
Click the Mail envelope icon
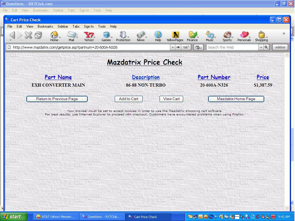pos(72,35)
